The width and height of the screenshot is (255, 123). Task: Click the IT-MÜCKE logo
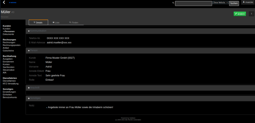pos(14,3)
